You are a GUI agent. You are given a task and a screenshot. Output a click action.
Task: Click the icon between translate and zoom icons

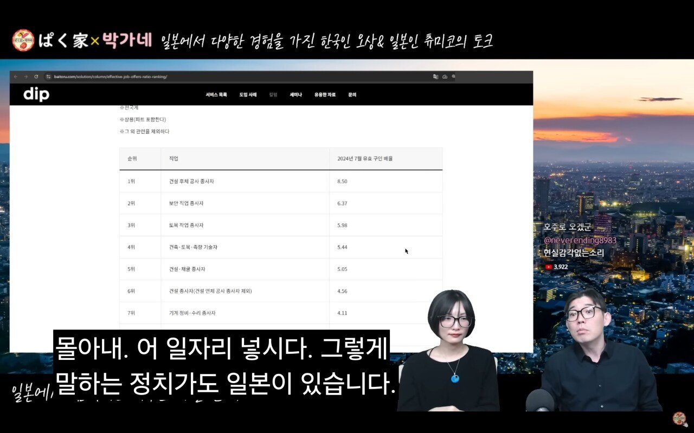pos(445,76)
